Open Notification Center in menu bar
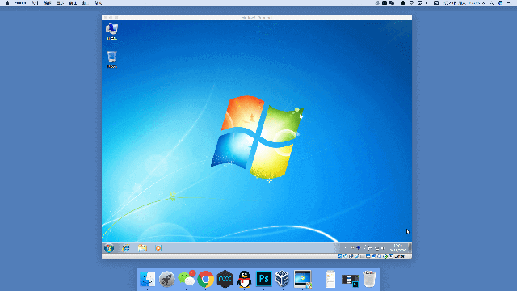Viewport: 517px width, 291px height. [508, 3]
